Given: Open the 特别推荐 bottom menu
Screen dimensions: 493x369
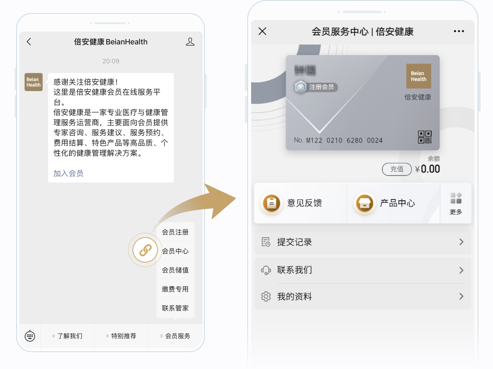Looking at the screenshot, I should [x=122, y=336].
